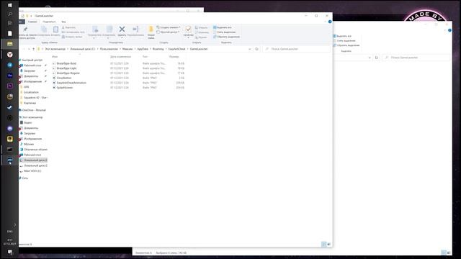Viewport: 461px width, 259px height.
Task: Switch to the Поделиться ribbon tab
Action: click(49, 22)
